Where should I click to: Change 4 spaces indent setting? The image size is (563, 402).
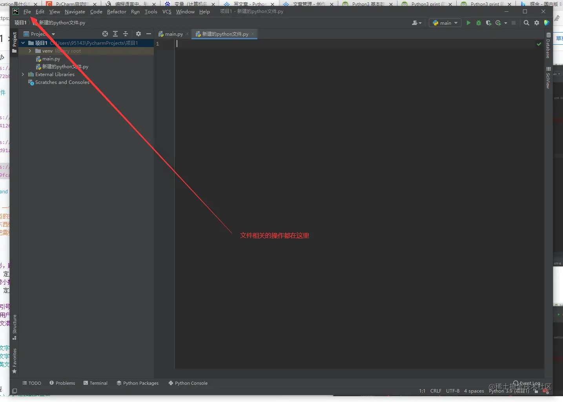(474, 391)
